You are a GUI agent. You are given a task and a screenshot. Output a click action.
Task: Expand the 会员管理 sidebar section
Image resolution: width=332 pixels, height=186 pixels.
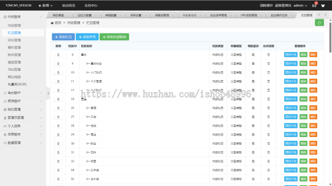point(23,93)
